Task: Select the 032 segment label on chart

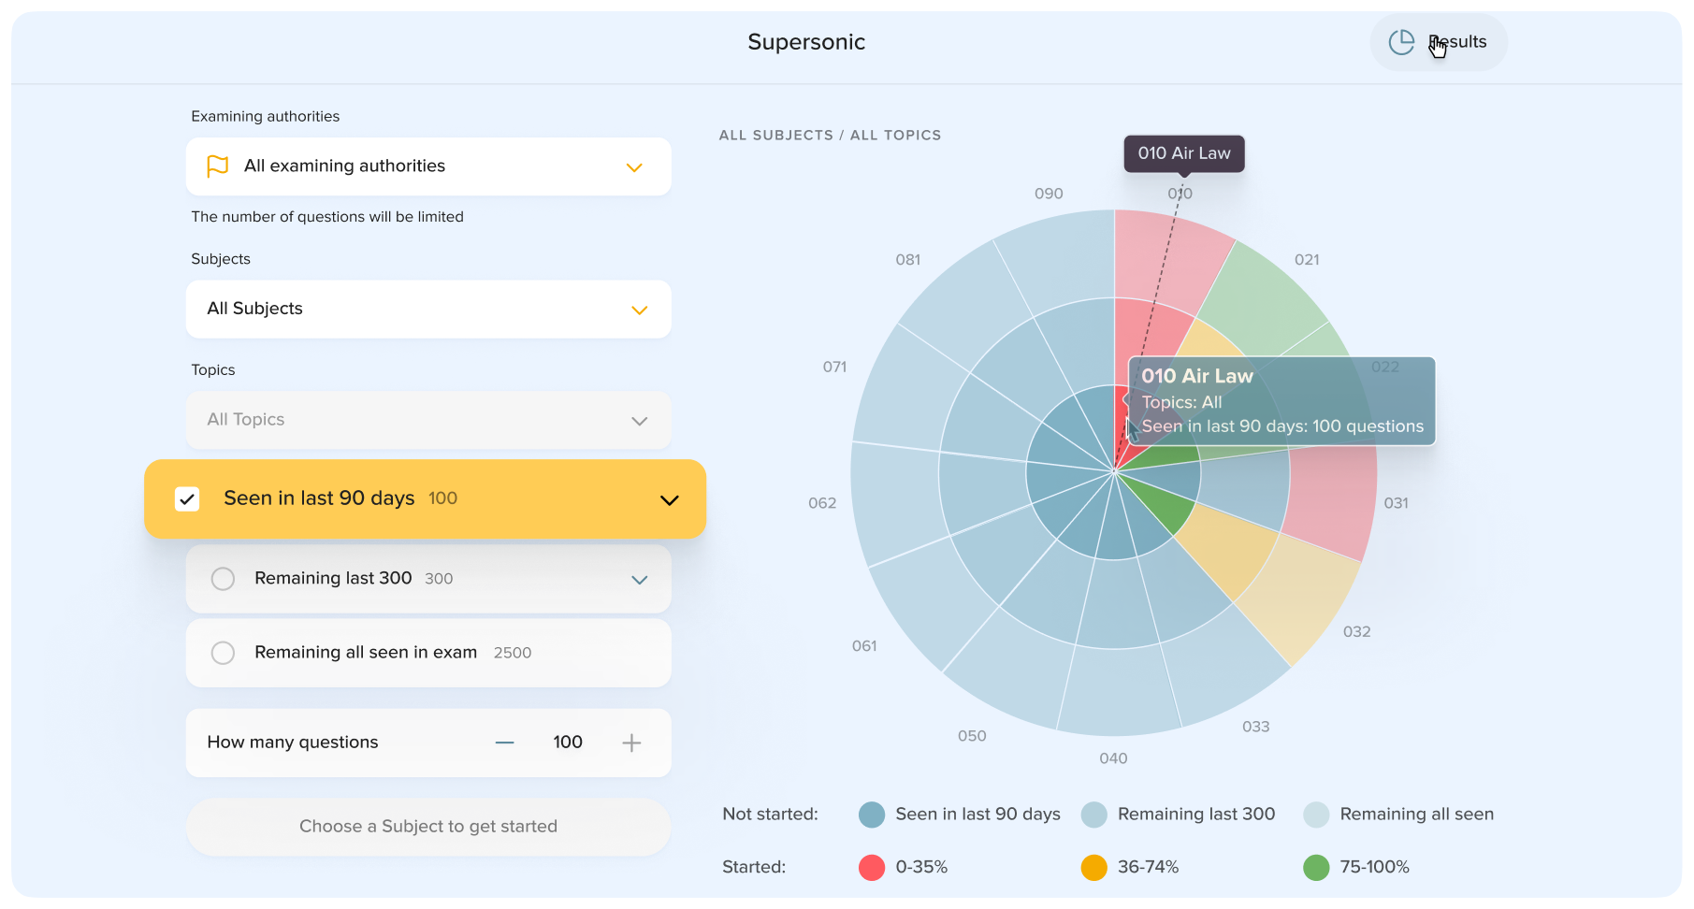Action: point(1356,632)
